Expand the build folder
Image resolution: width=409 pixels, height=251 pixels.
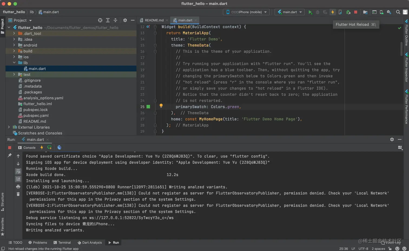click(x=14, y=51)
